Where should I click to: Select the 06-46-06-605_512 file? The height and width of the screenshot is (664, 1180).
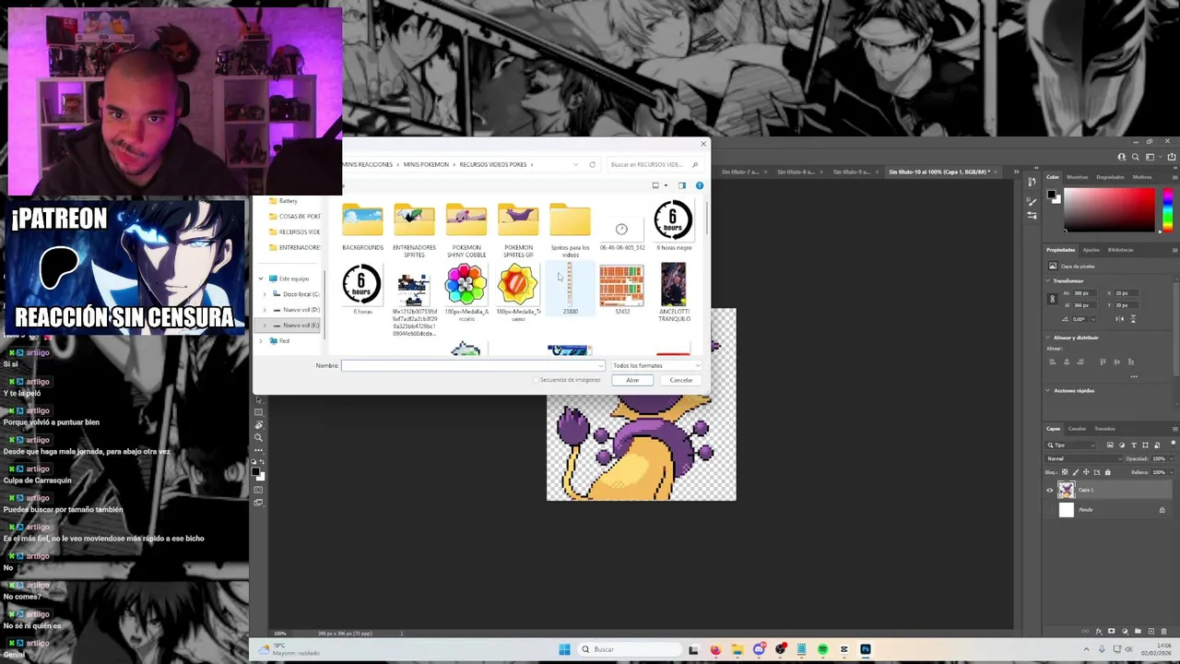pyautogui.click(x=621, y=232)
